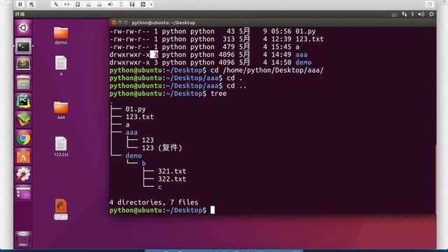Click the 123.txt entry in the ls listing
Screen dimensions: 448x252
(309, 39)
